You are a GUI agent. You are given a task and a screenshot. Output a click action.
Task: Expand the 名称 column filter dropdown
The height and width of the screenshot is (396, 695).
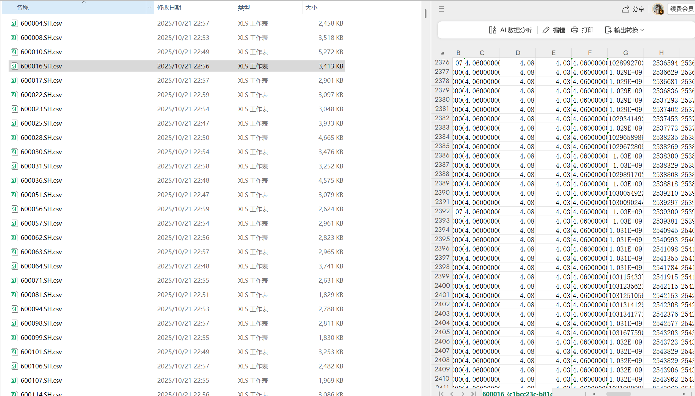149,7
